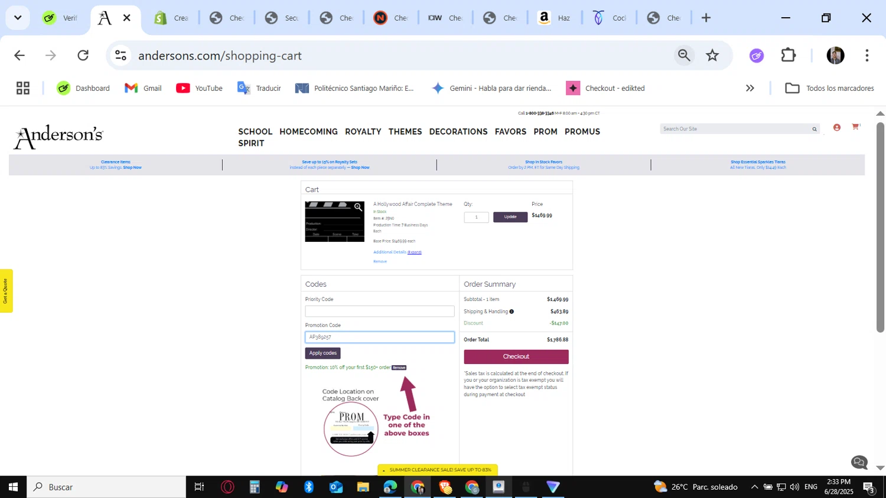The height and width of the screenshot is (498, 886).
Task: Open the Chrome profile avatar
Action: click(835, 55)
